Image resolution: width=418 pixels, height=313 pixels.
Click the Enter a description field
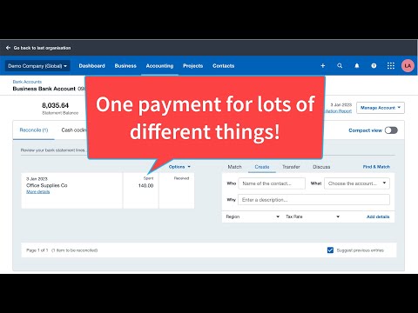pyautogui.click(x=313, y=200)
